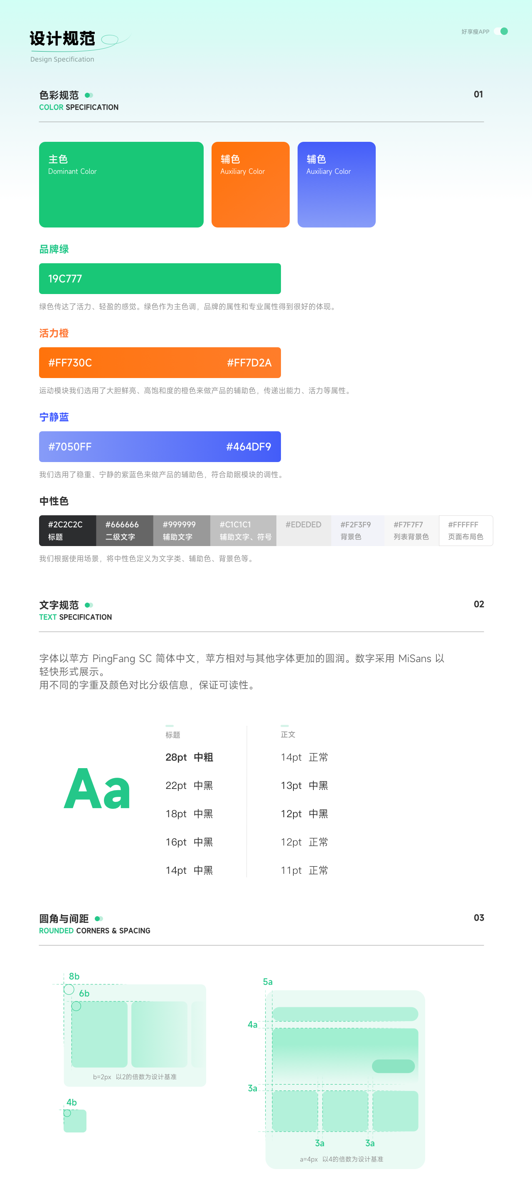Click the 5a spacing label
The width and height of the screenshot is (532, 1204).
tap(268, 982)
